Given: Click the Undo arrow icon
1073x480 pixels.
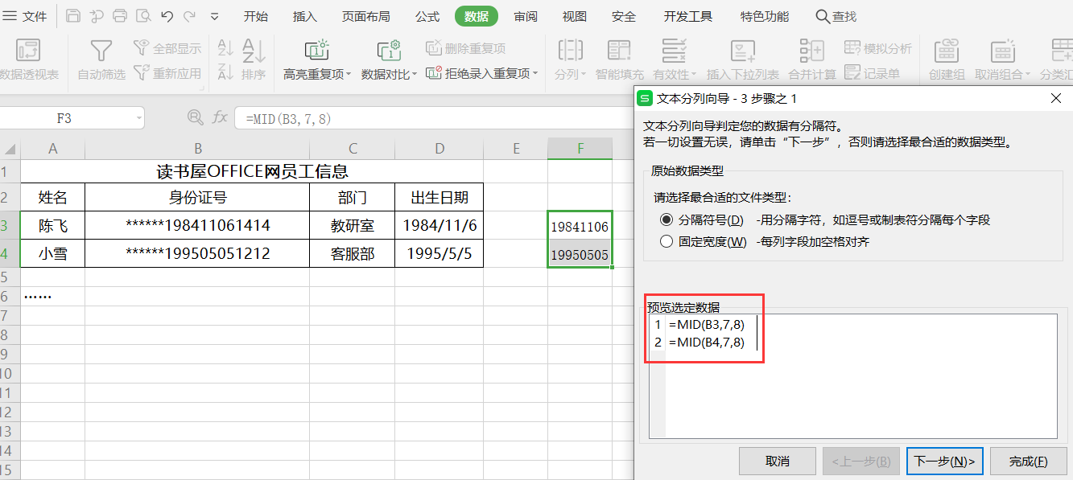Looking at the screenshot, I should (x=167, y=16).
